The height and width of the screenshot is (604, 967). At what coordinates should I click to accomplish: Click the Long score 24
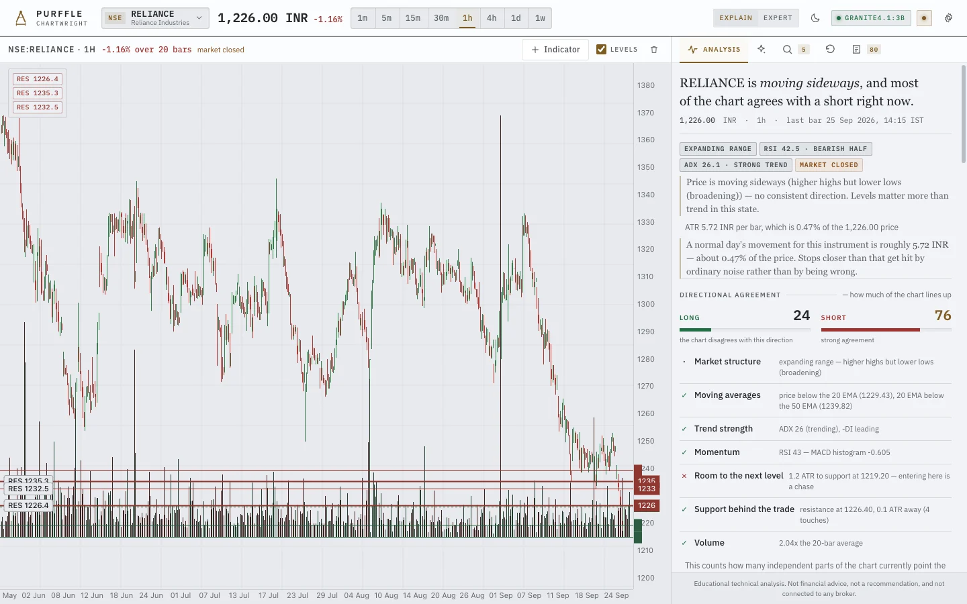tap(802, 315)
